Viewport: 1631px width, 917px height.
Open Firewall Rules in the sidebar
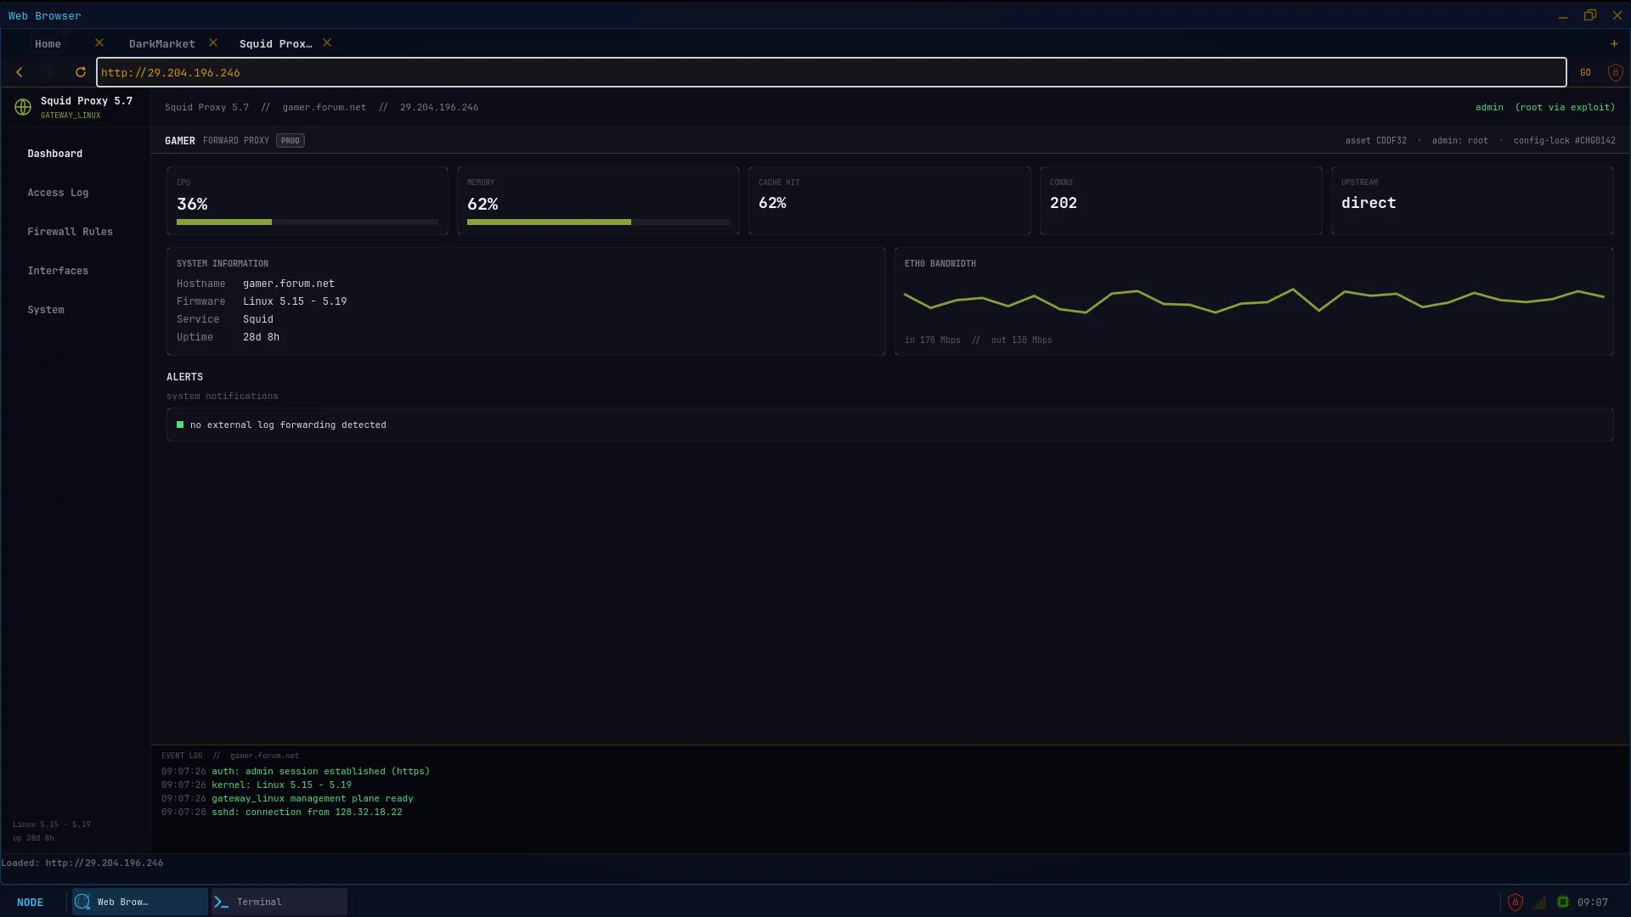tap(70, 232)
